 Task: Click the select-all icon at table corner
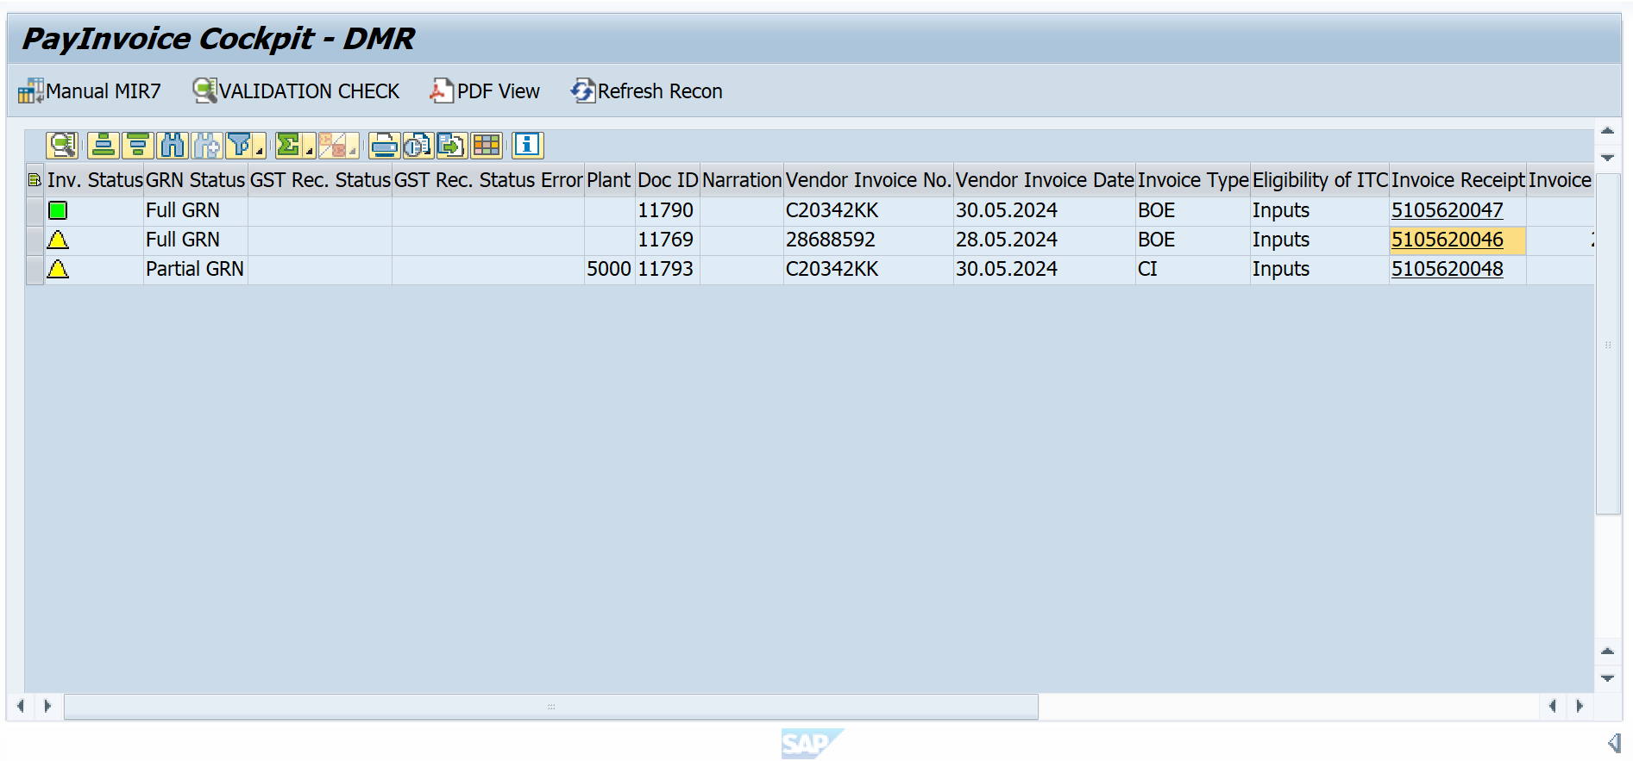[35, 179]
